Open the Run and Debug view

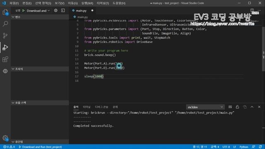[x=5, y=47]
